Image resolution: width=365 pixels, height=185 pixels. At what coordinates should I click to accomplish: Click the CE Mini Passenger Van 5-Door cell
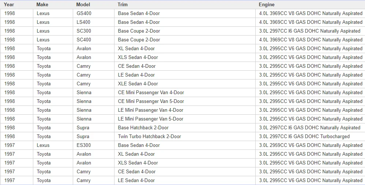point(185,101)
